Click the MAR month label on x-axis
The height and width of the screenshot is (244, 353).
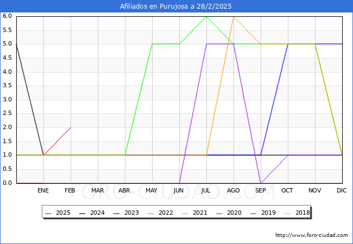click(x=97, y=190)
